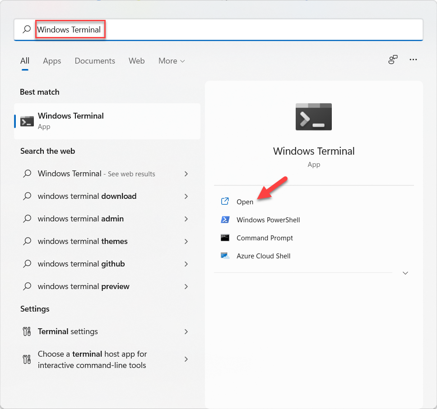Open Choose a terminal host app setting
The height and width of the screenshot is (409, 437).
tap(92, 359)
